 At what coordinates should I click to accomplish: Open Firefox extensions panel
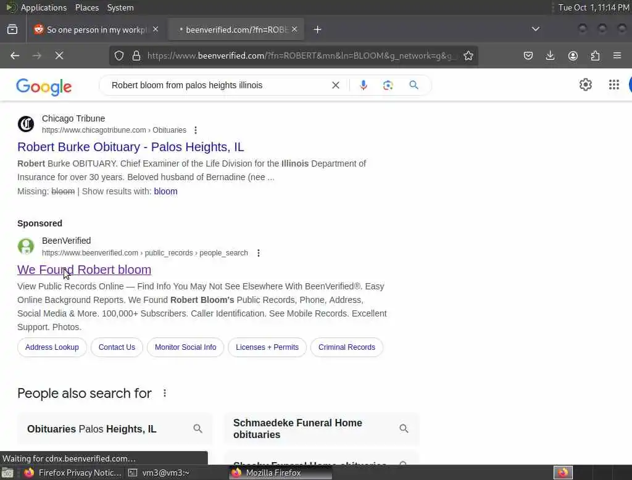pos(595,56)
